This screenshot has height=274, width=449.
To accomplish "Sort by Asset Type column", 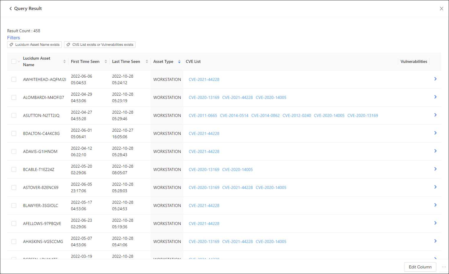I will (179, 61).
